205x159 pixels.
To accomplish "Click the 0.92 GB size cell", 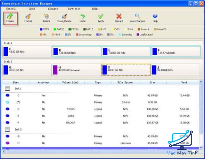I will pyautogui.click(x=152, y=102).
